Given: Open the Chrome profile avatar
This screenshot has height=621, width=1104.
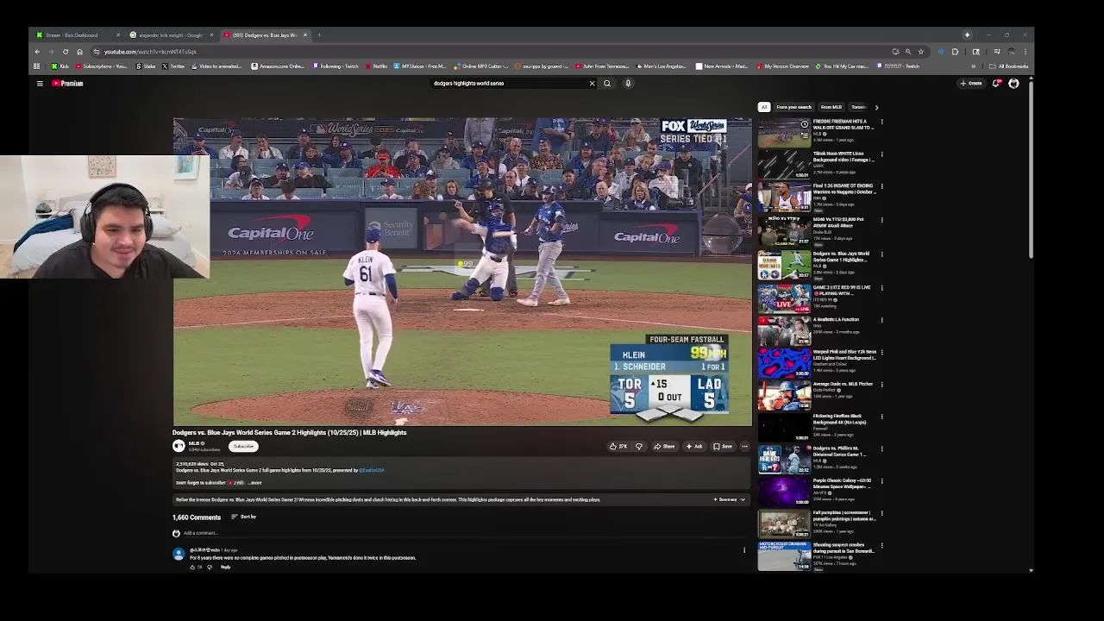Looking at the screenshot, I should (1012, 52).
